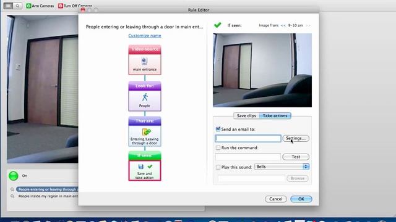Click the Test command button

click(x=296, y=157)
